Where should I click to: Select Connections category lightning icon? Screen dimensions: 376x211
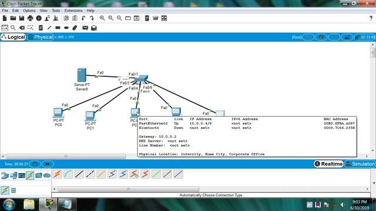[x=30, y=176]
